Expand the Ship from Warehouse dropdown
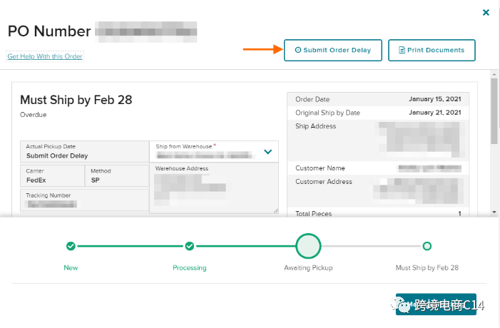The image size is (500, 328). pos(268,151)
